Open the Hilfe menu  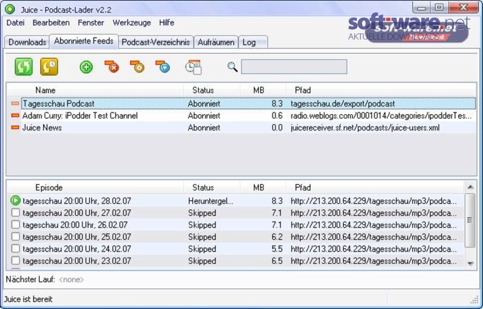pos(167,23)
